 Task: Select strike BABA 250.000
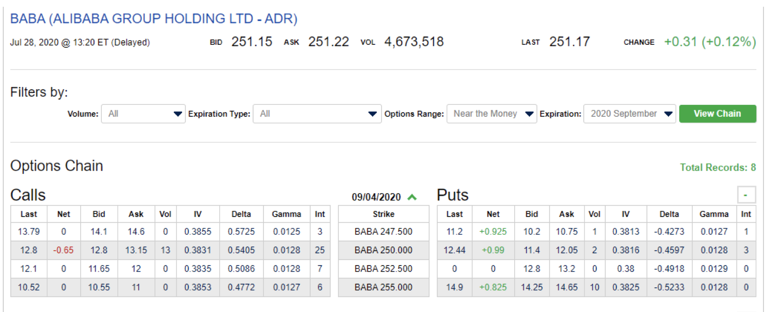[x=384, y=250]
